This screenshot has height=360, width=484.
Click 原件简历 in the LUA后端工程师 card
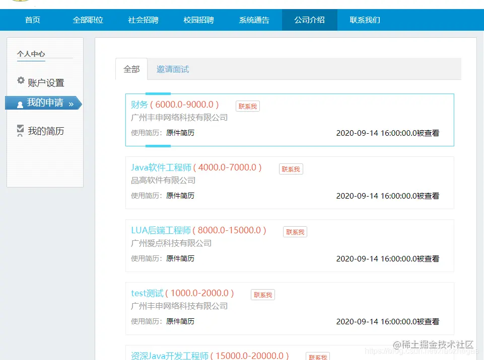(180, 258)
